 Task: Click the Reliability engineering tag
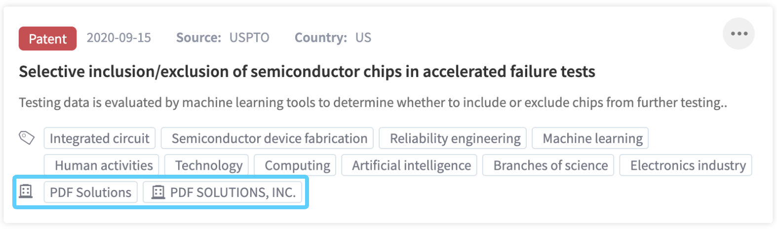(x=455, y=138)
